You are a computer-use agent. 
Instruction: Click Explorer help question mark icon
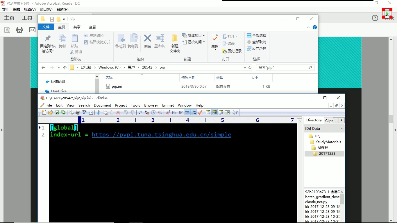pos(314,27)
